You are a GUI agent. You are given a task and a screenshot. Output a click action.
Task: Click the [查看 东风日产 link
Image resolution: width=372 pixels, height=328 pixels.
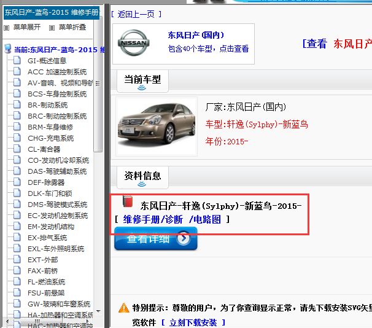point(337,44)
